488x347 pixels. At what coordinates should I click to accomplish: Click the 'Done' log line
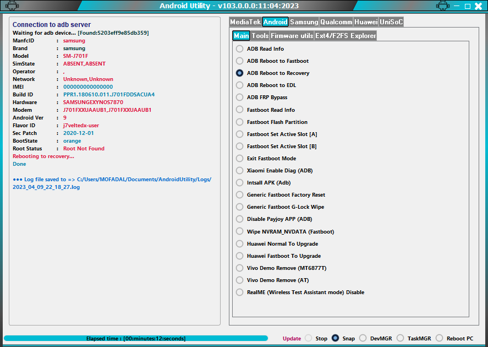19,164
